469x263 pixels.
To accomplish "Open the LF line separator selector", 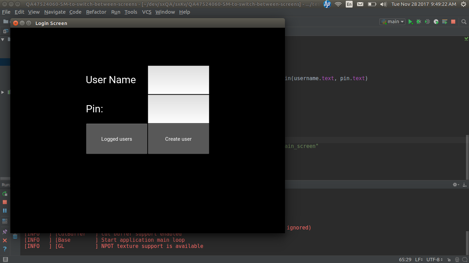I will pyautogui.click(x=419, y=260).
